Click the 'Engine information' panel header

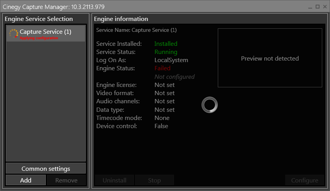(x=121, y=19)
